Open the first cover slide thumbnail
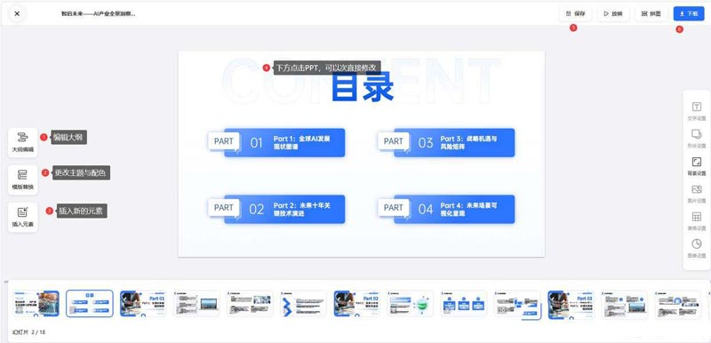 point(36,304)
